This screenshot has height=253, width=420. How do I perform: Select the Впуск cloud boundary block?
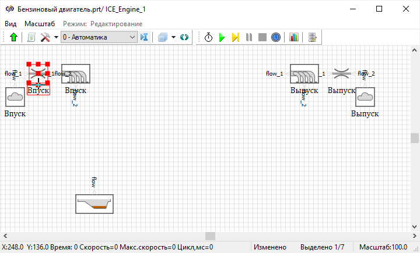15,97
